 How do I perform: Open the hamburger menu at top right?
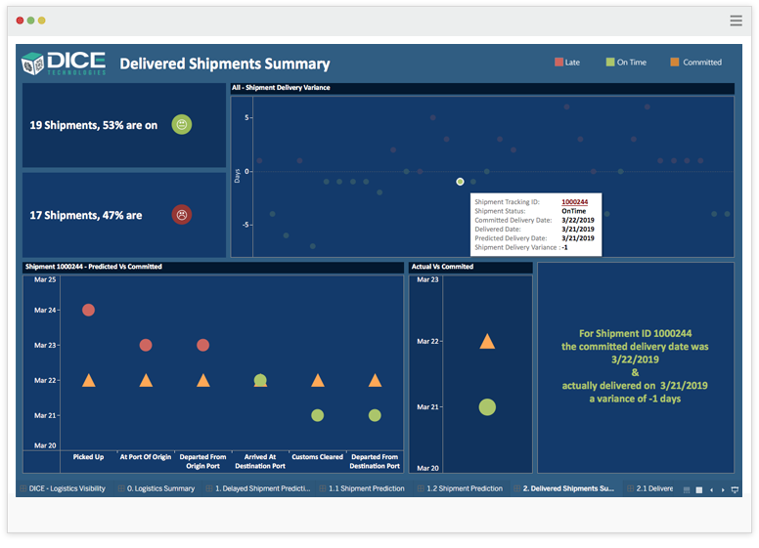736,20
